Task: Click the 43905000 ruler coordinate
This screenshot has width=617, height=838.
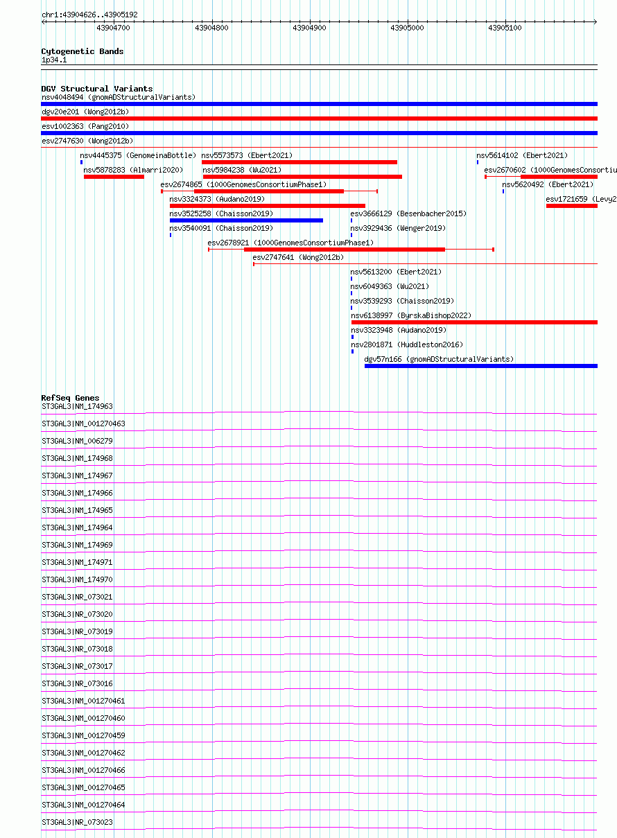Action: pyautogui.click(x=408, y=28)
